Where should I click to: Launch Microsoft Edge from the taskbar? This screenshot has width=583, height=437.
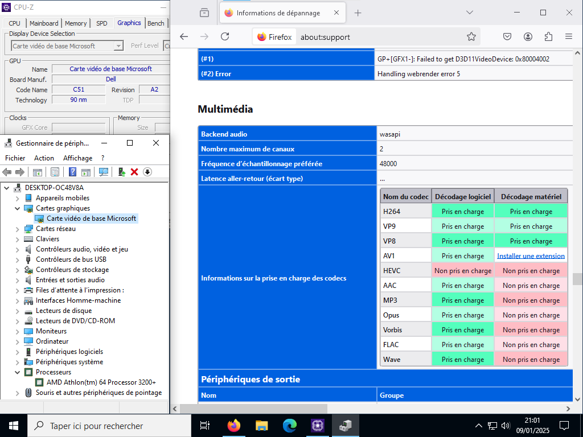pos(290,426)
